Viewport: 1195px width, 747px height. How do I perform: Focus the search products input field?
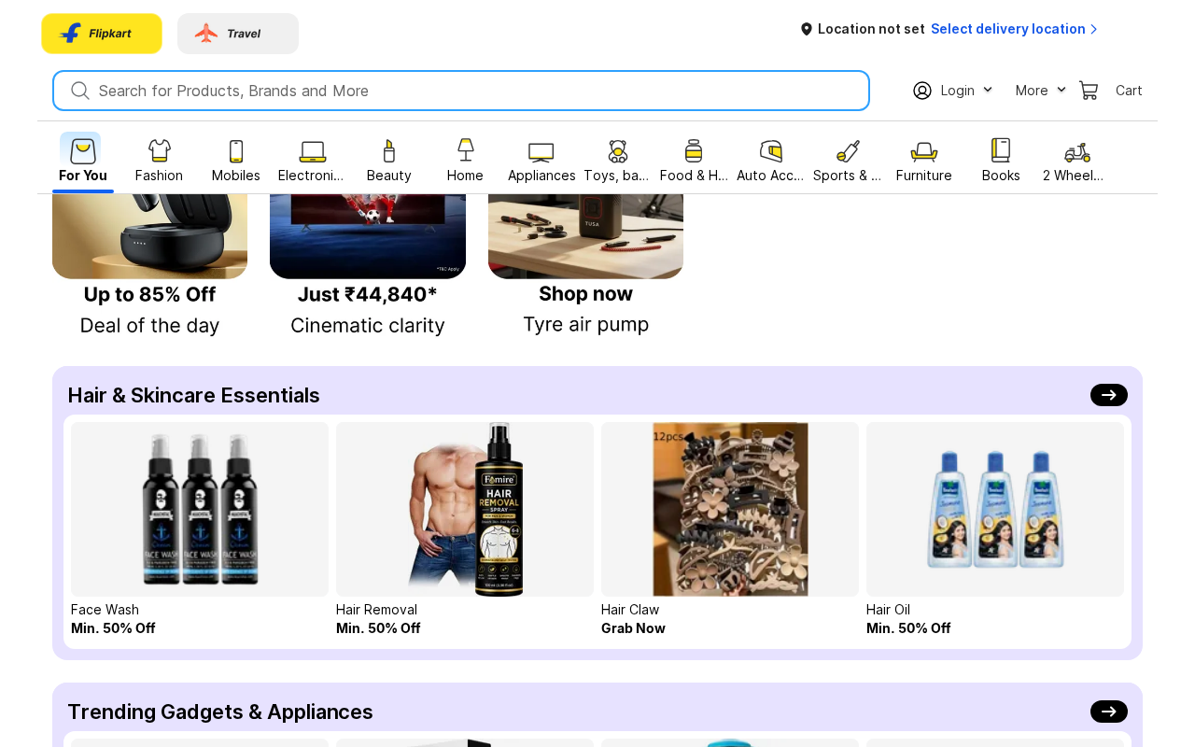(461, 91)
